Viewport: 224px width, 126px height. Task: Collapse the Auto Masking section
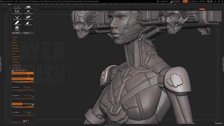[17, 68]
